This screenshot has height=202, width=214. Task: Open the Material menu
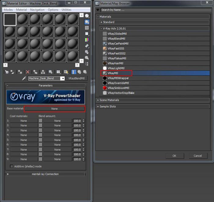(x=21, y=10)
